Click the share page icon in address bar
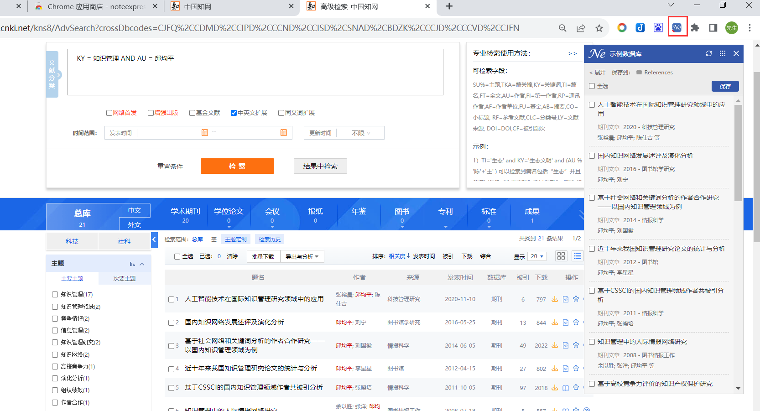The image size is (760, 411). click(x=581, y=28)
